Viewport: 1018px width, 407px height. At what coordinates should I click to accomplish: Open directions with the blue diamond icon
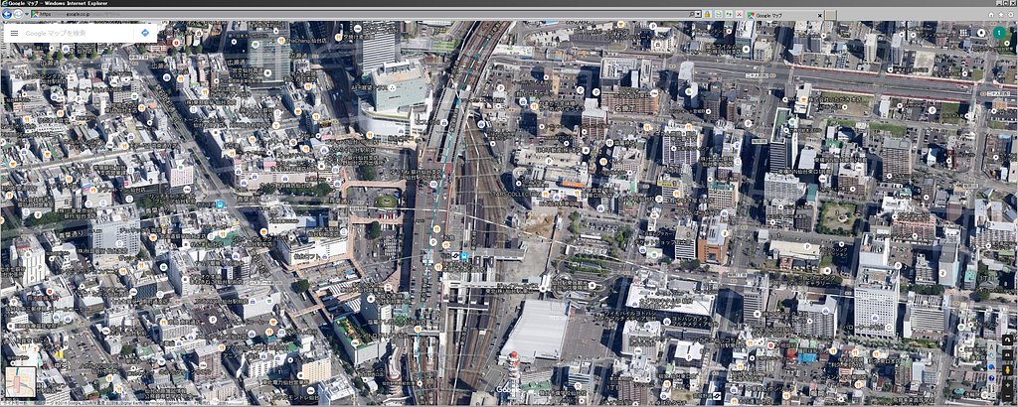click(x=145, y=33)
